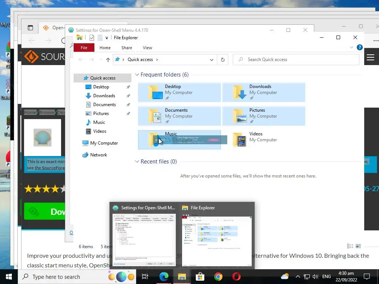Select the Videos folder tile
The image size is (379, 284).
264,139
